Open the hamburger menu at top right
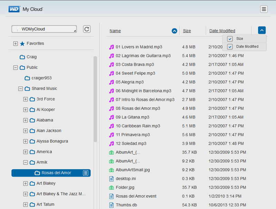Image resolution: width=276 pixels, height=209 pixels. click(264, 9)
